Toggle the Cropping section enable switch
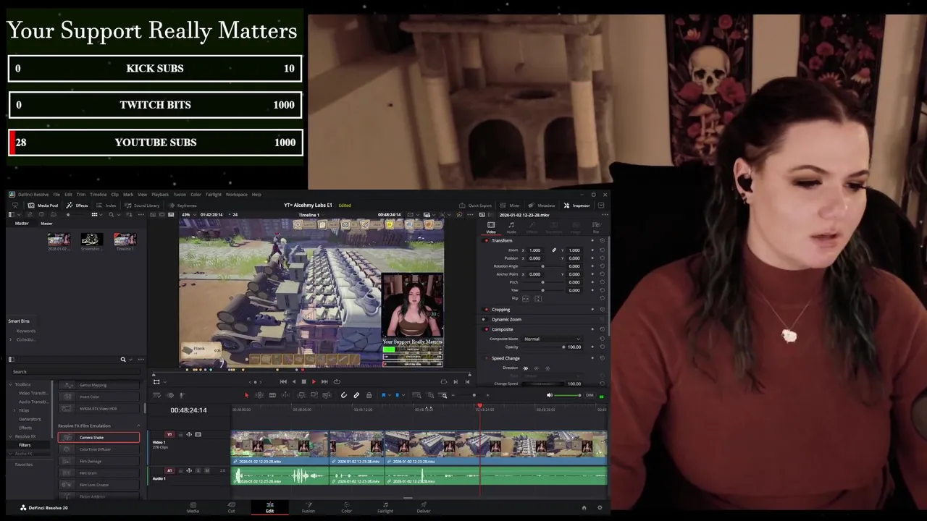The height and width of the screenshot is (521, 927). tap(486, 310)
